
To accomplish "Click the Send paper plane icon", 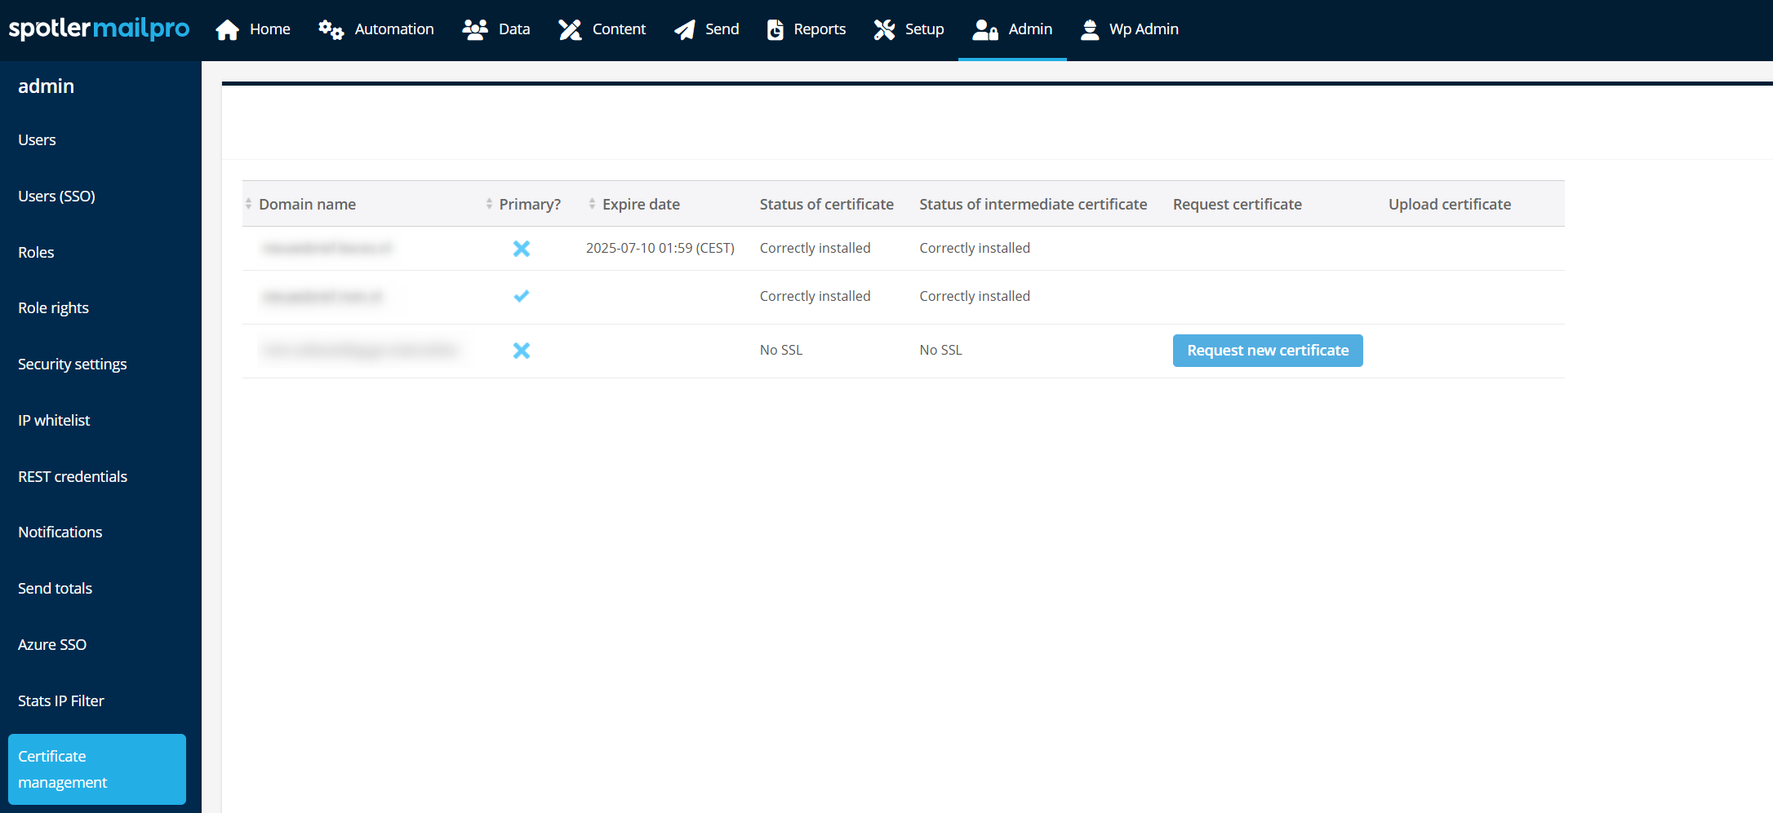I will click(x=684, y=30).
